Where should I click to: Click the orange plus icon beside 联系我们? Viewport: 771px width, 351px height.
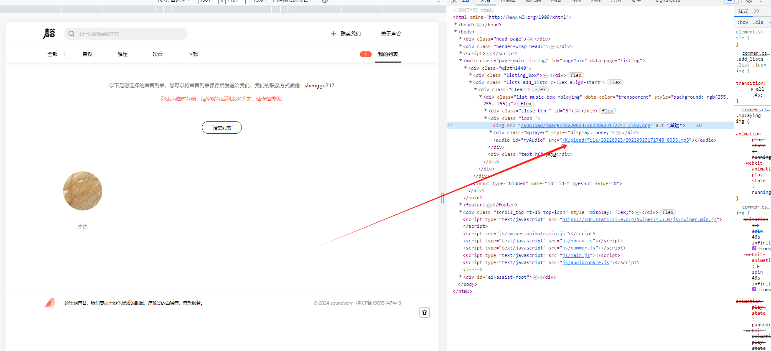click(x=333, y=34)
